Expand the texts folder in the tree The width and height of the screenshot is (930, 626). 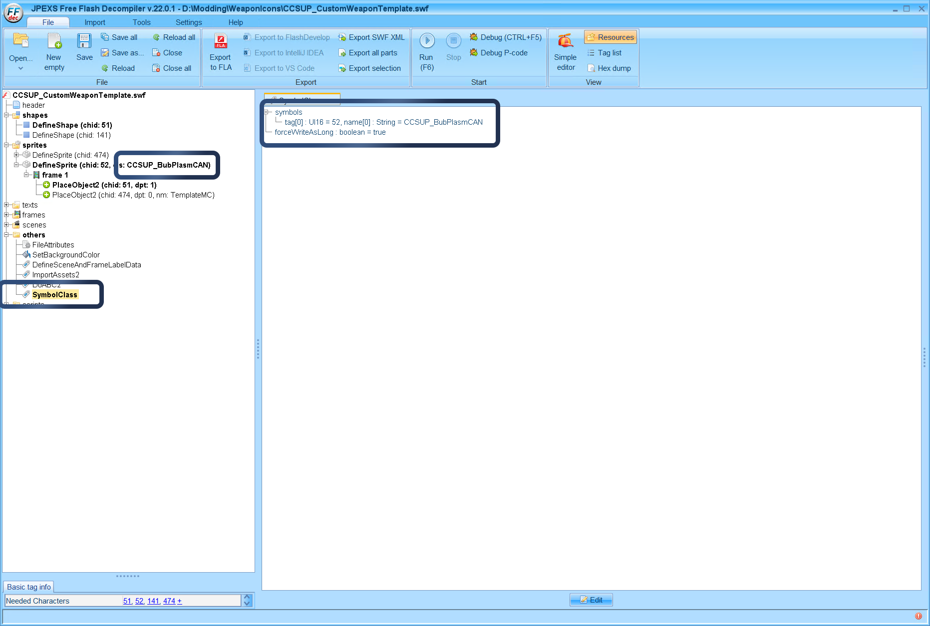6,205
